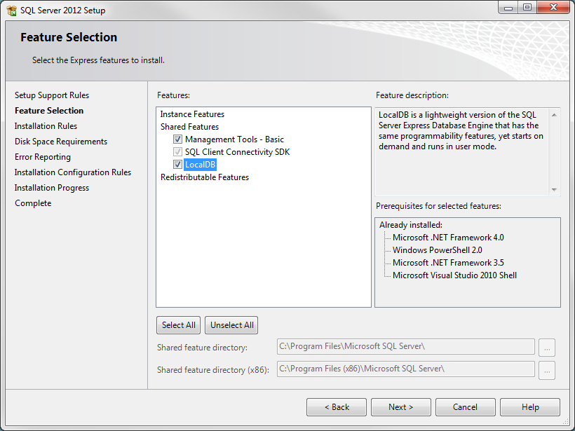
Task: Select the Management Tools - Basic label
Action: [234, 139]
